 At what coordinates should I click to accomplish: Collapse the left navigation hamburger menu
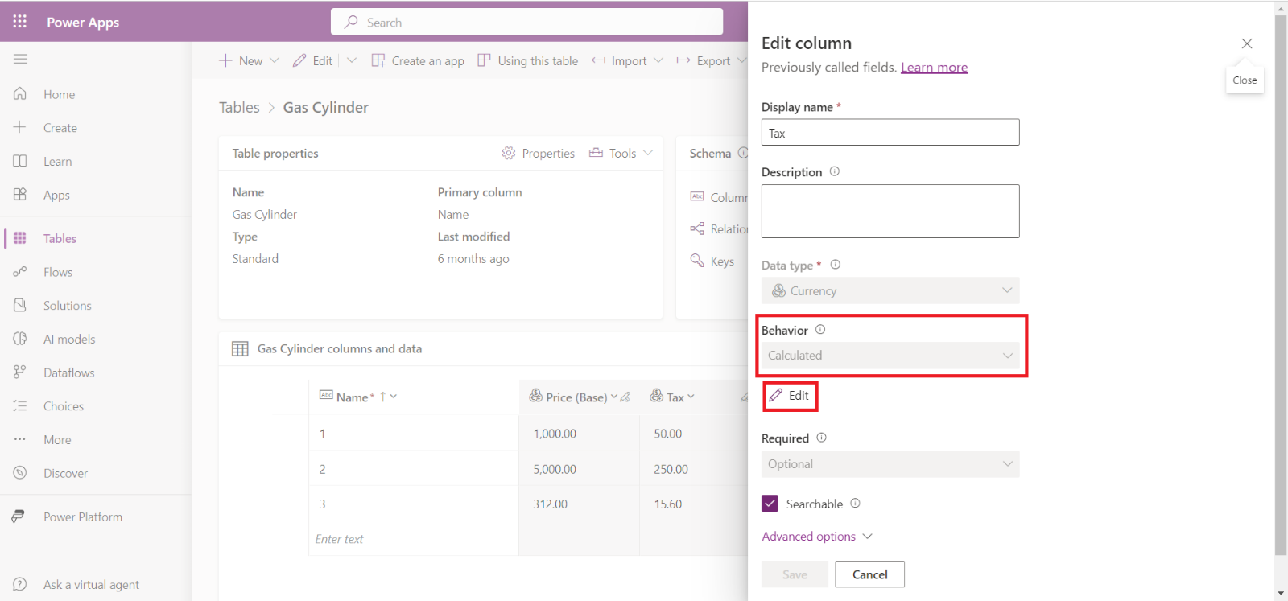[20, 59]
